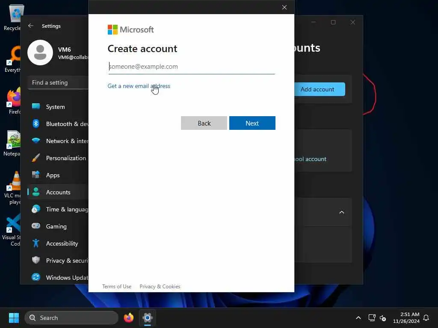
Task: Click the Personalization paintbrush icon
Action: (36, 158)
